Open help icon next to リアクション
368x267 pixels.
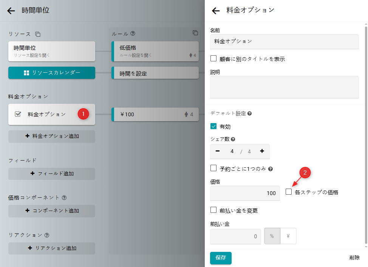click(x=47, y=235)
